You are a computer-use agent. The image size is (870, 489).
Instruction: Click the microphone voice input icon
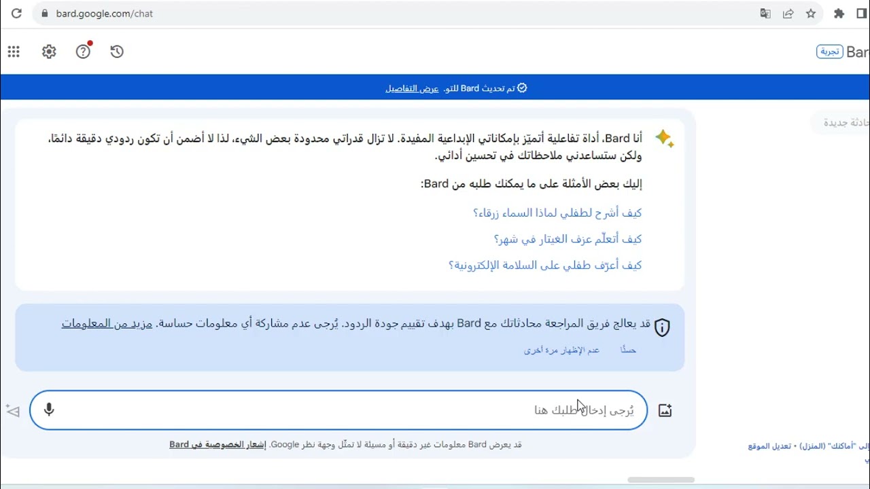pyautogui.click(x=49, y=410)
